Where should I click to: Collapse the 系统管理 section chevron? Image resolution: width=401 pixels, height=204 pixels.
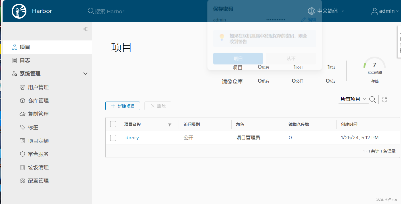[85, 74]
